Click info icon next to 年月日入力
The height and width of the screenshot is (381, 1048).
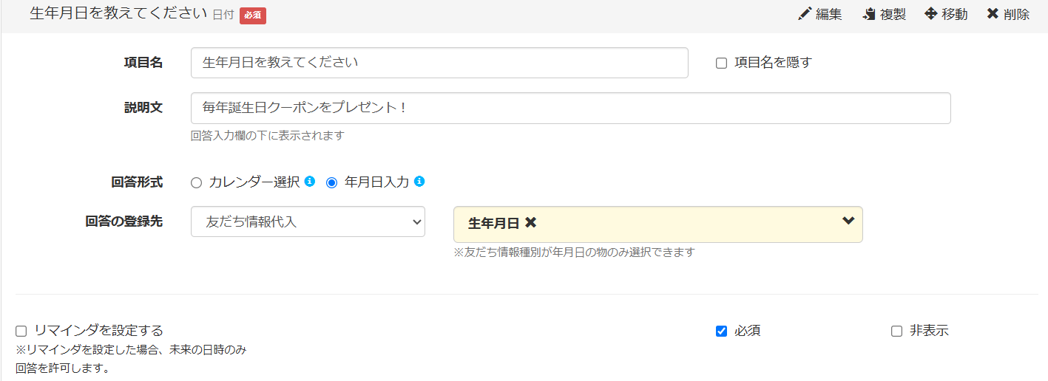click(419, 181)
